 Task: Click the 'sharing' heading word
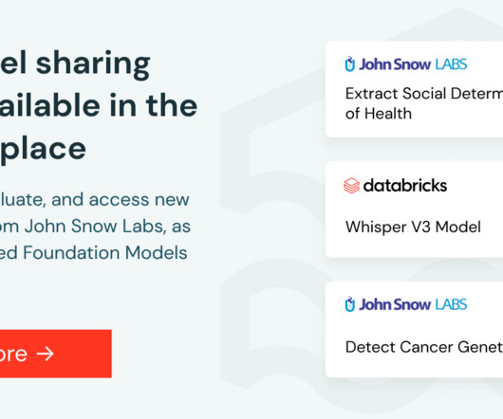click(x=93, y=64)
